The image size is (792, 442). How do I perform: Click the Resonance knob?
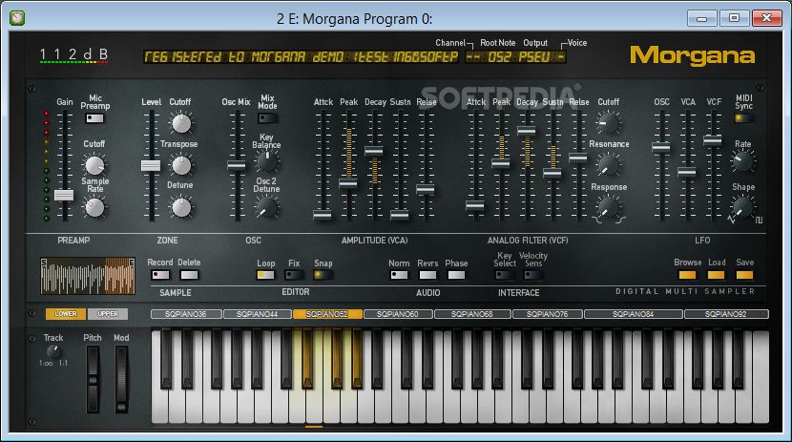[608, 165]
